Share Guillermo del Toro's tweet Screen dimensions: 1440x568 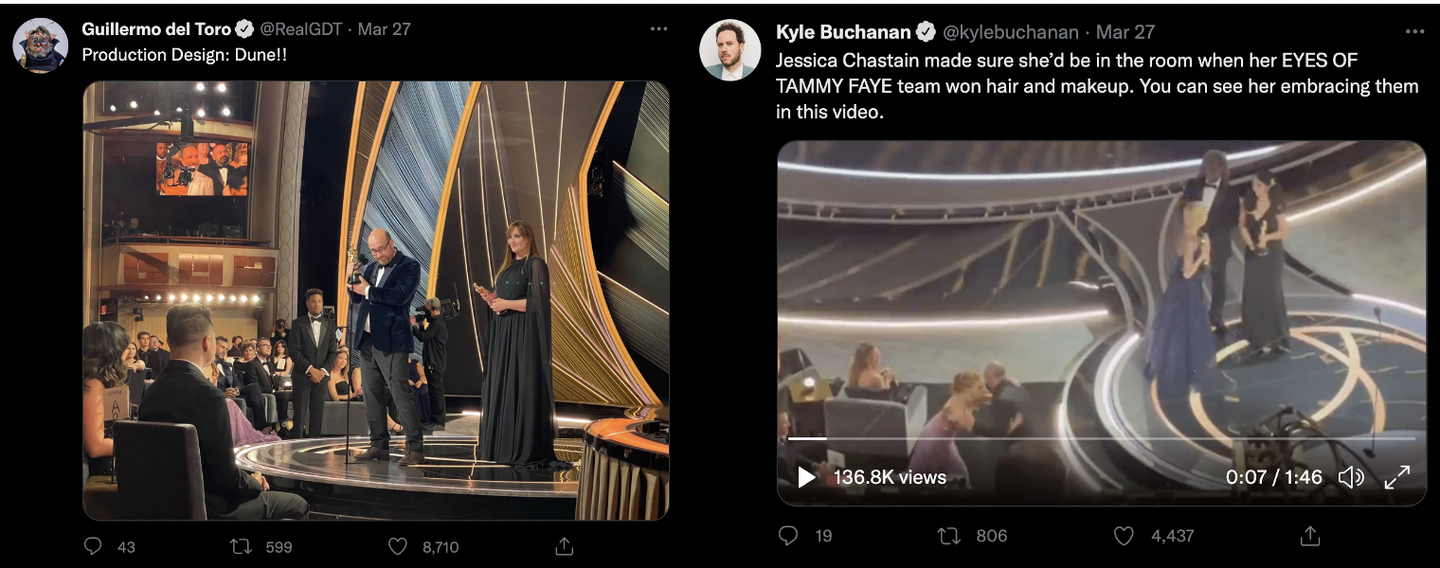pos(564,546)
